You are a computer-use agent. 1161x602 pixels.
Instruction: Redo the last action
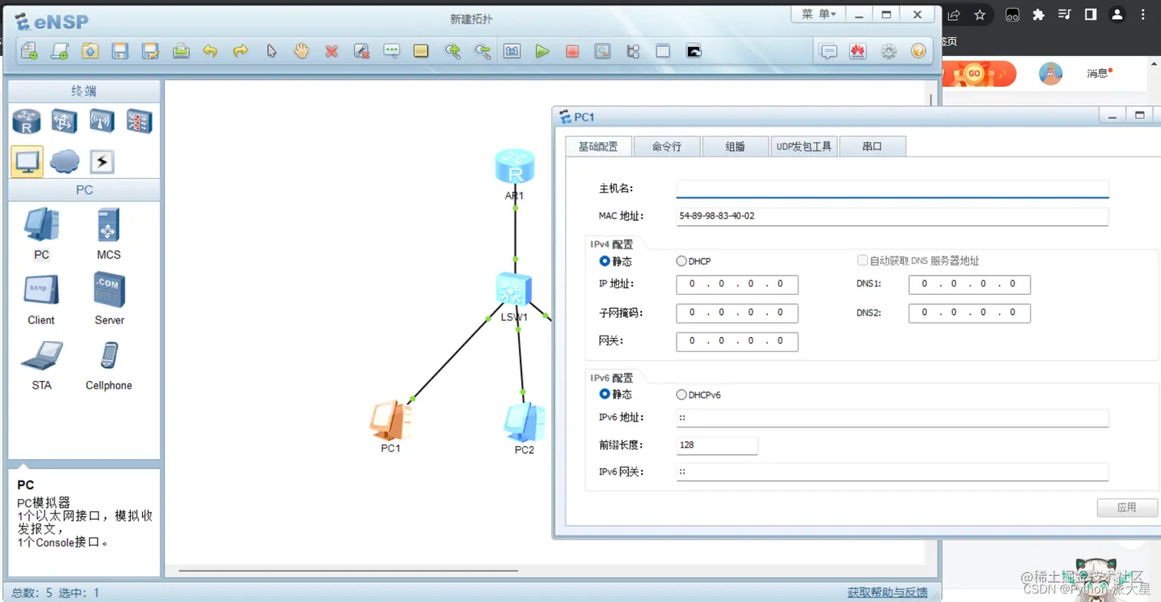coord(241,51)
